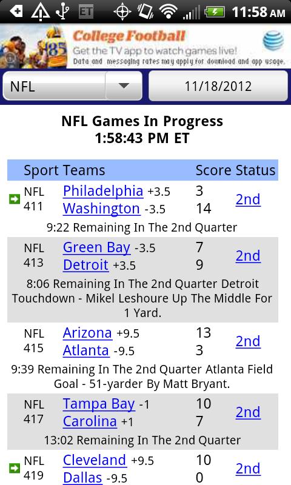Tap the green arrow beside Cleveland game
The width and height of the screenshot is (291, 485).
click(x=14, y=467)
